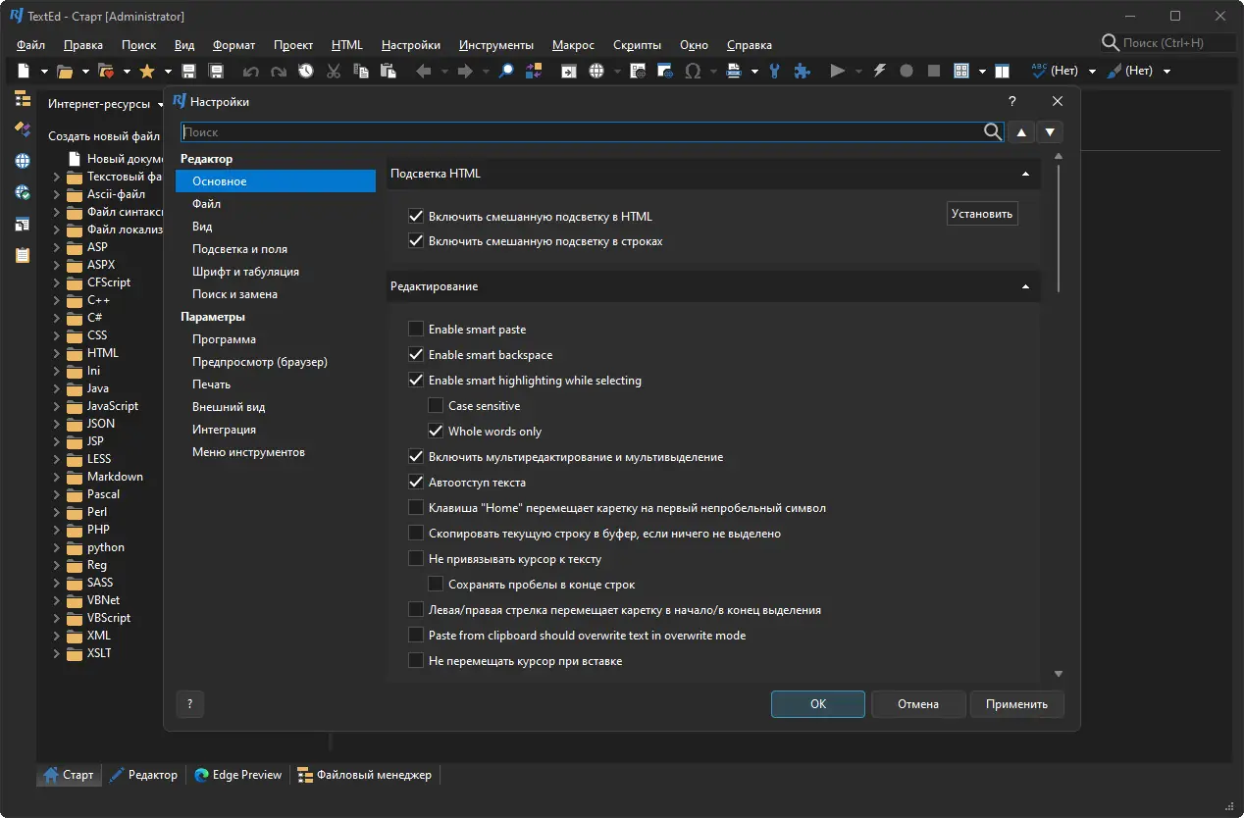Collapse the Подсветка HTML section
The height and width of the screenshot is (818, 1244).
1025,174
